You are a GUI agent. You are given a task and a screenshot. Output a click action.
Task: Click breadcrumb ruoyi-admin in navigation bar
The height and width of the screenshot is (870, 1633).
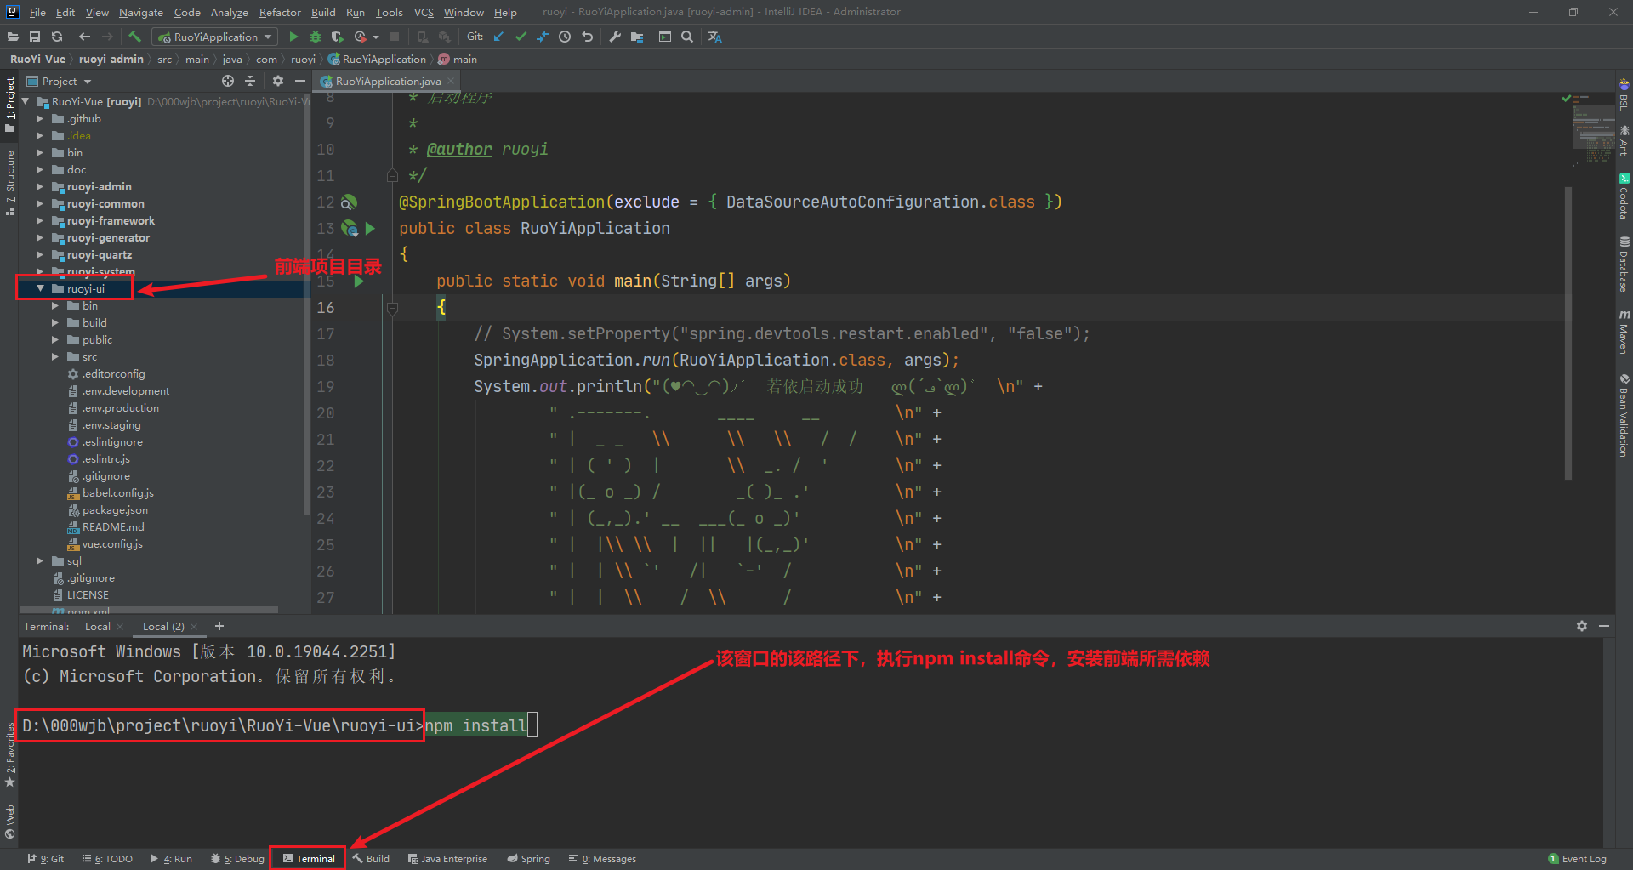click(111, 59)
